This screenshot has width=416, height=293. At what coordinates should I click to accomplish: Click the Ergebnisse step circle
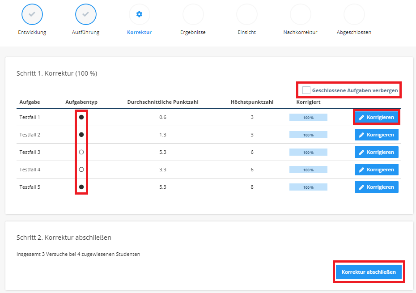click(193, 14)
